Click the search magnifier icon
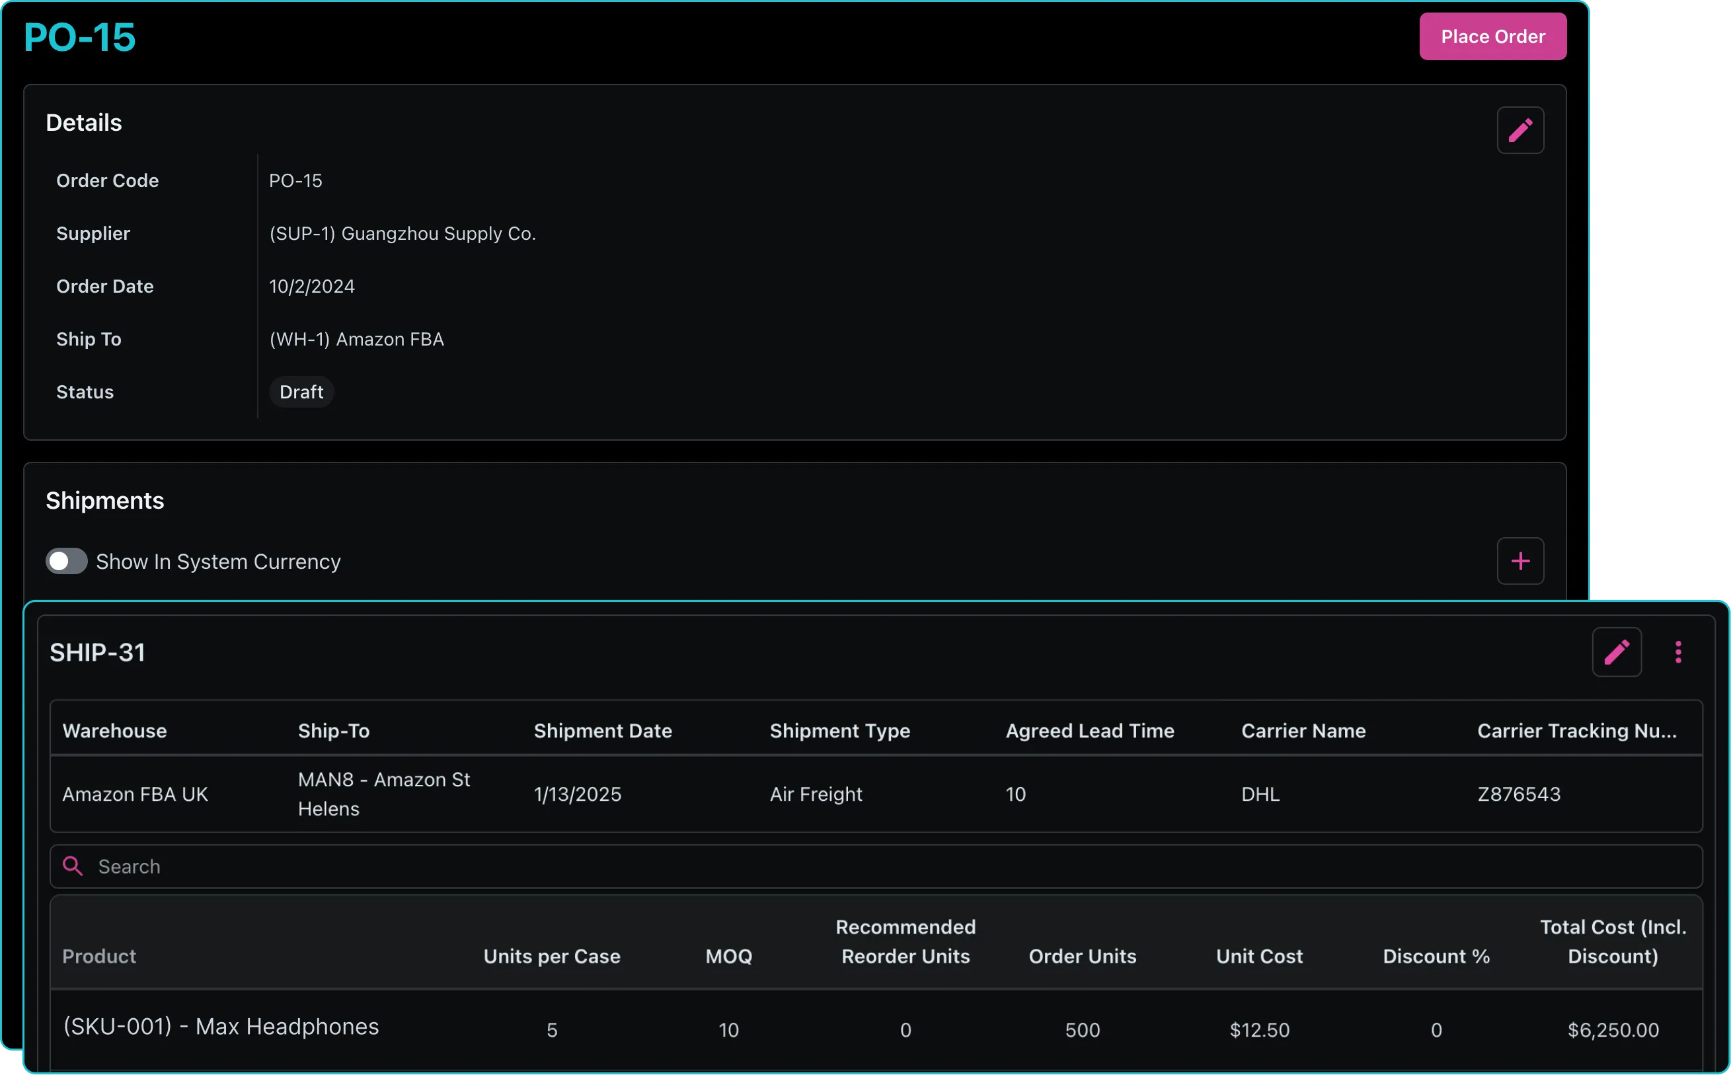 [73, 866]
